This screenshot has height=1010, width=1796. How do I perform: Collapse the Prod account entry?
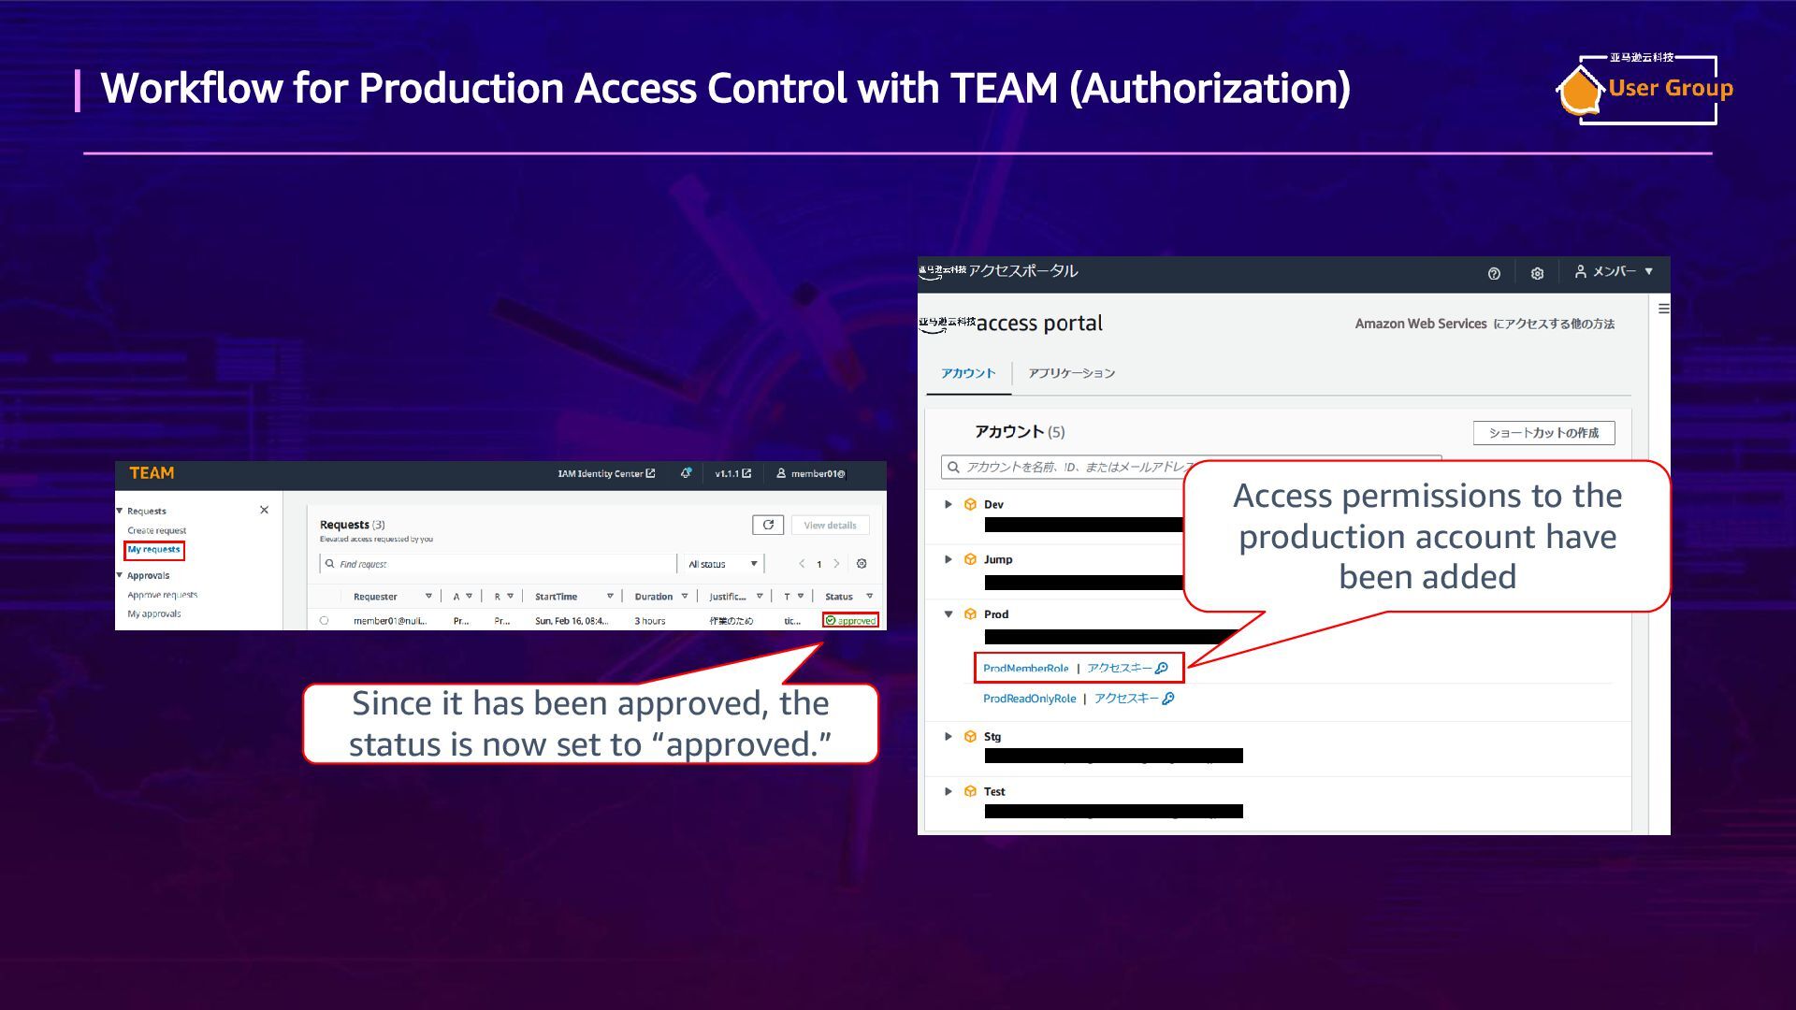point(949,614)
